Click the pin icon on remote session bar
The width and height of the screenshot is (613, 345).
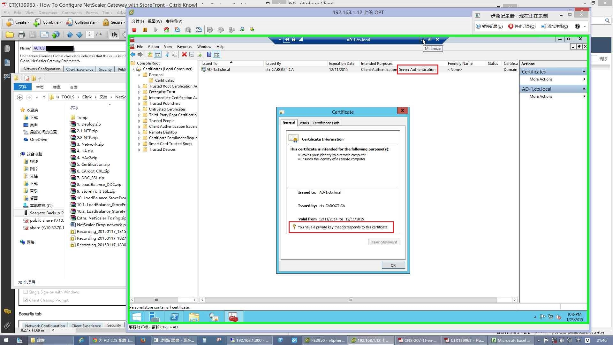(287, 40)
